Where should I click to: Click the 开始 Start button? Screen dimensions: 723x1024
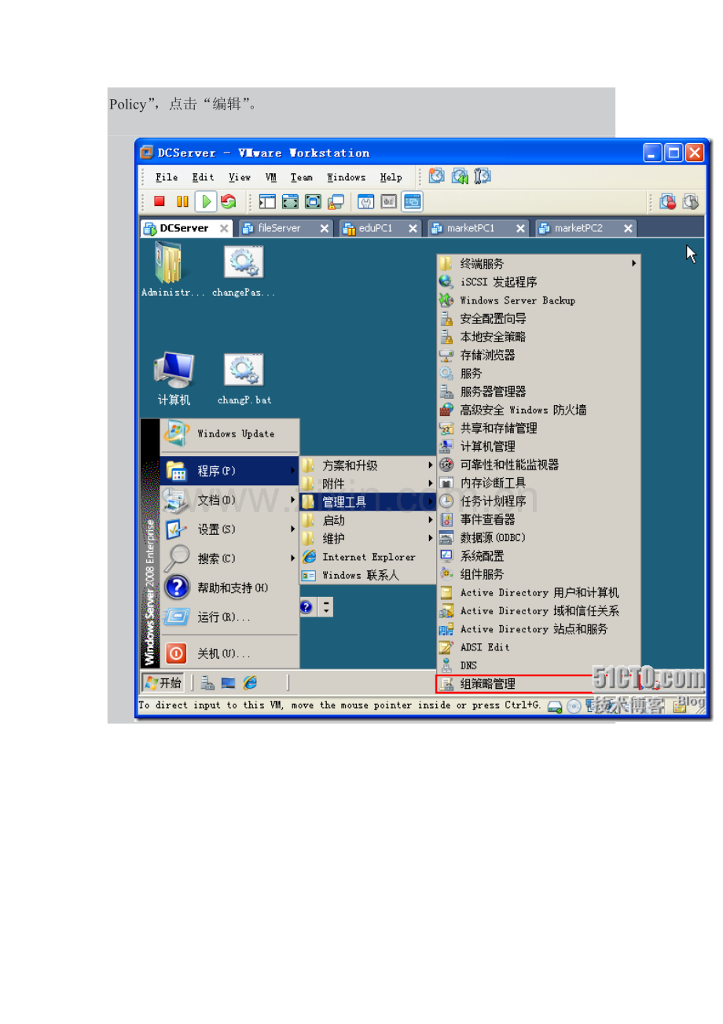[163, 683]
